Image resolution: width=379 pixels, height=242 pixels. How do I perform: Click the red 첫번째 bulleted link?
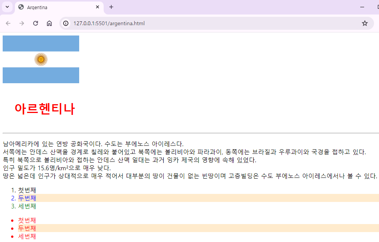pos(27,220)
